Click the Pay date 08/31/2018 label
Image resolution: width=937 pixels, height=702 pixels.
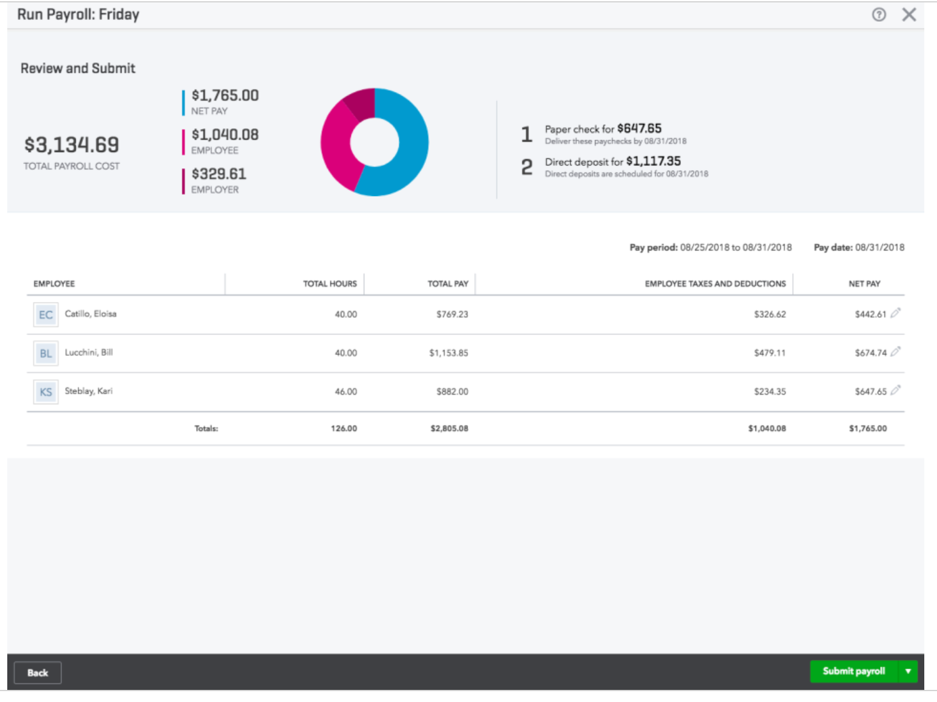pyautogui.click(x=859, y=247)
